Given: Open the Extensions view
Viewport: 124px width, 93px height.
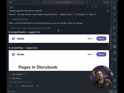Looking at the screenshot, I should 114,34.
